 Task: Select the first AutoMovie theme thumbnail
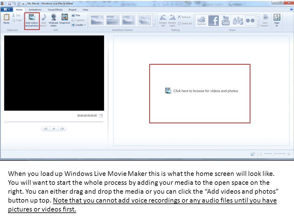(97, 20)
